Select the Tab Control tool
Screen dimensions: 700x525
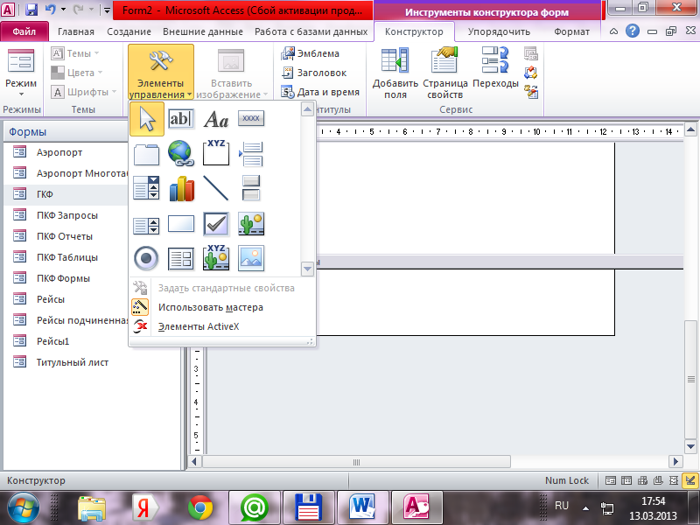point(146,155)
